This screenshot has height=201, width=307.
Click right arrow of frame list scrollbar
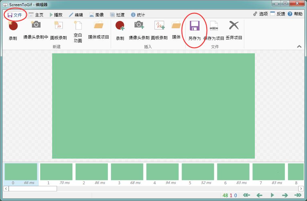(x=301, y=188)
